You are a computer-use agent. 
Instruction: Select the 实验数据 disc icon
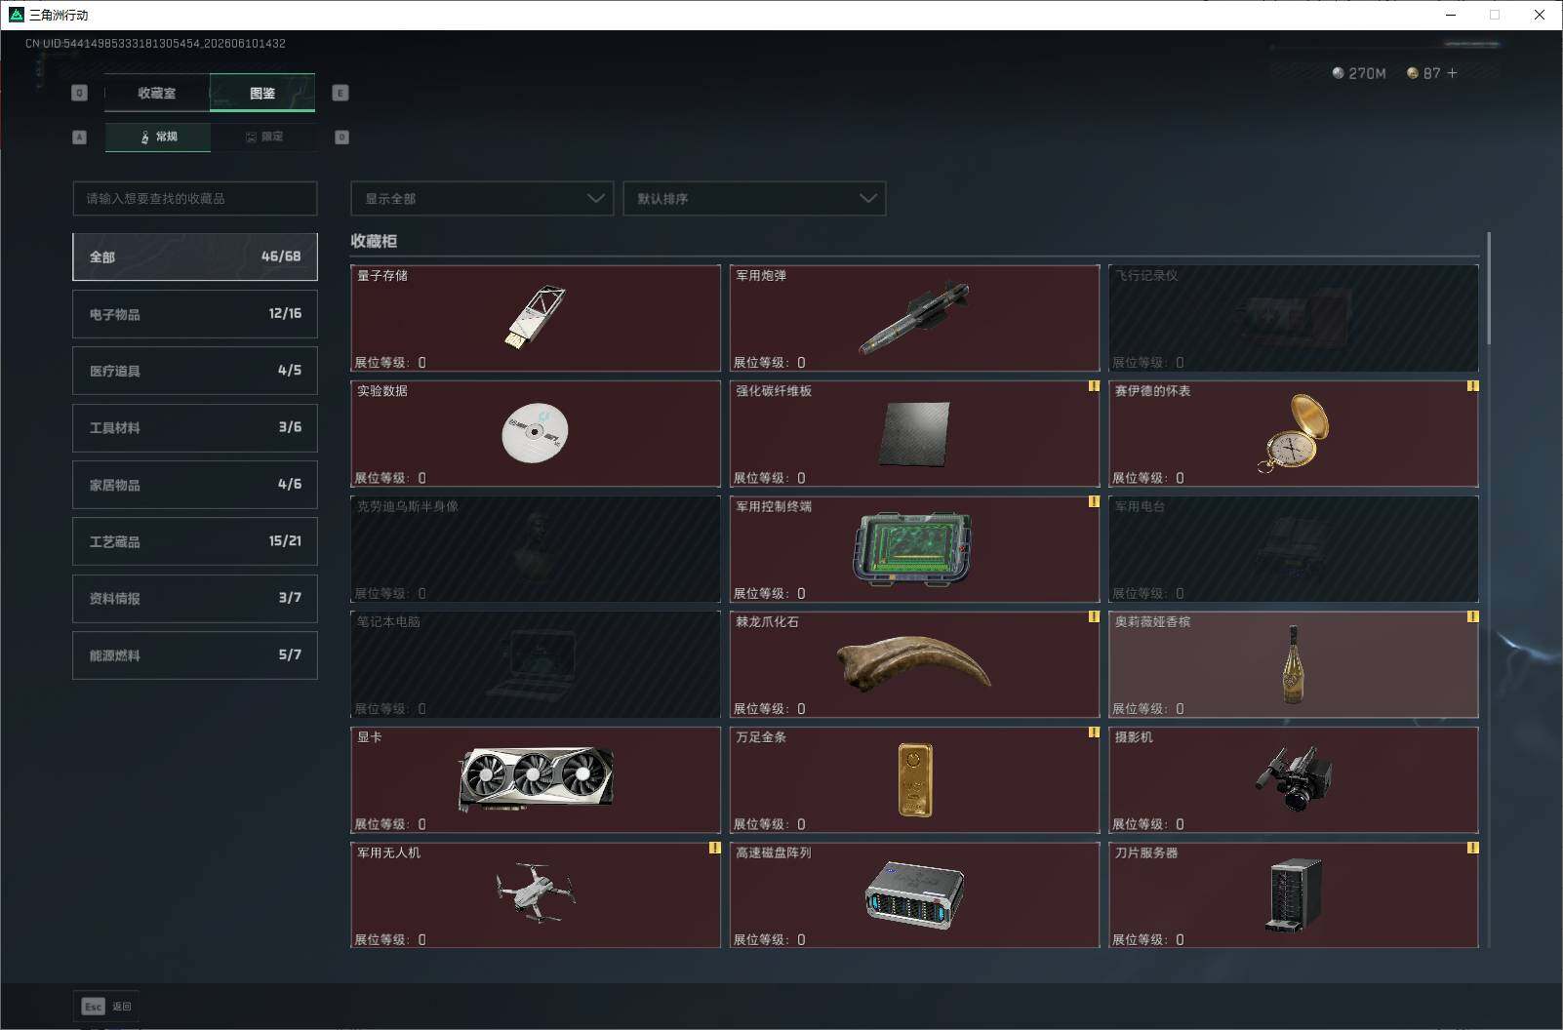pyautogui.click(x=535, y=432)
